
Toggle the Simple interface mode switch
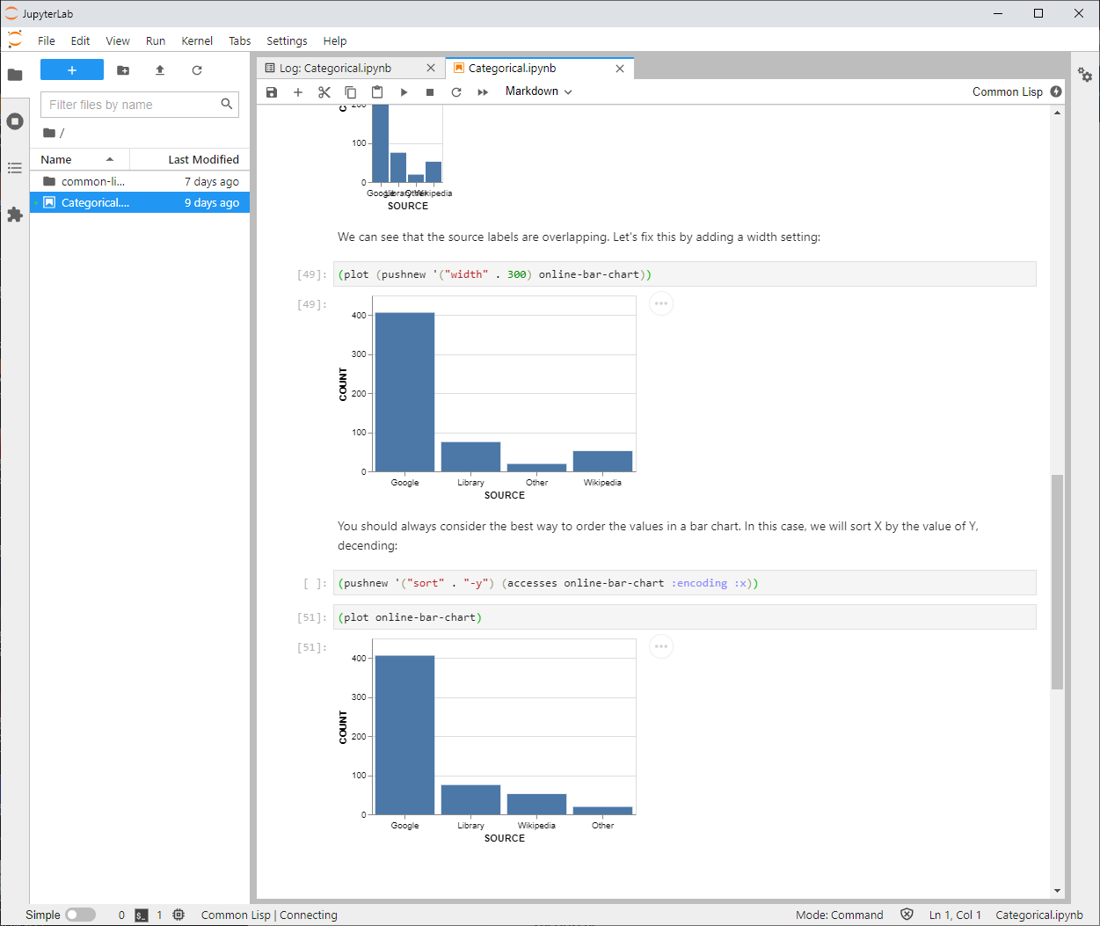pos(80,915)
